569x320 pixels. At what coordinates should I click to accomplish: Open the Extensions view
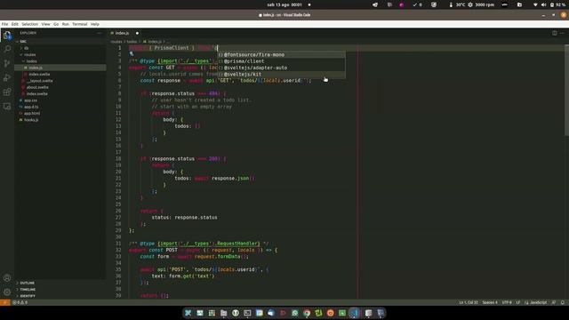coord(7,92)
